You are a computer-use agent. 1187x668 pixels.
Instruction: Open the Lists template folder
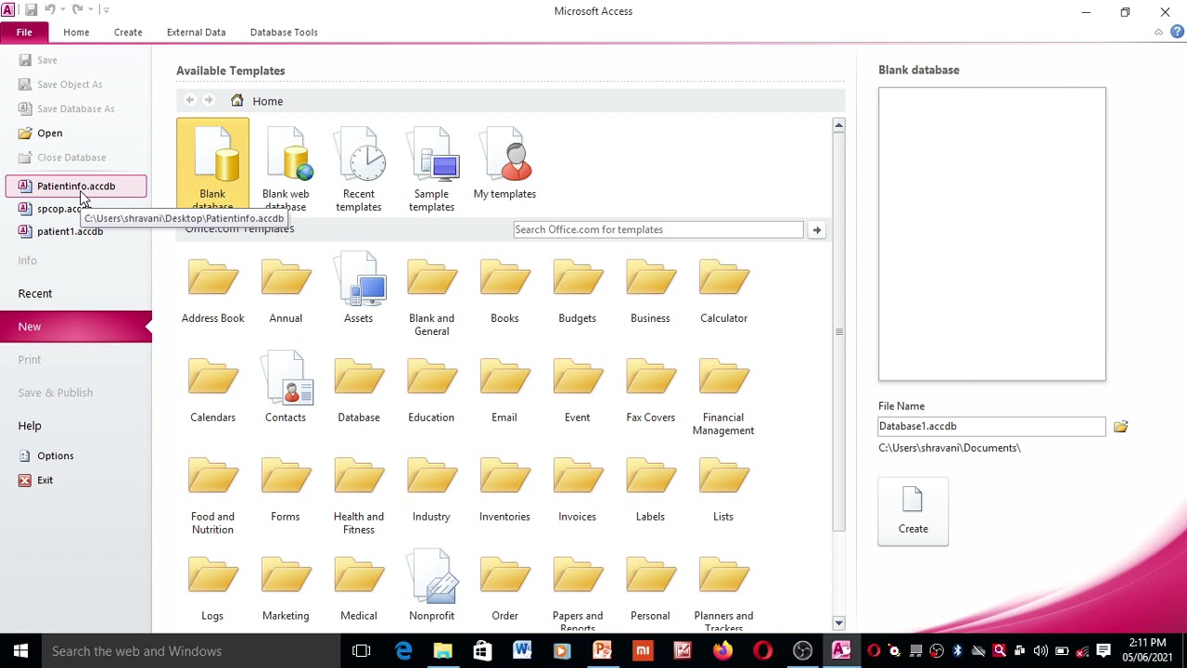pos(723,489)
